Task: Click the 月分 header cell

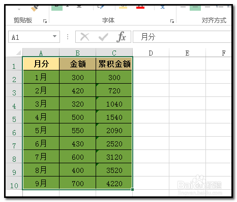Action: (41, 64)
